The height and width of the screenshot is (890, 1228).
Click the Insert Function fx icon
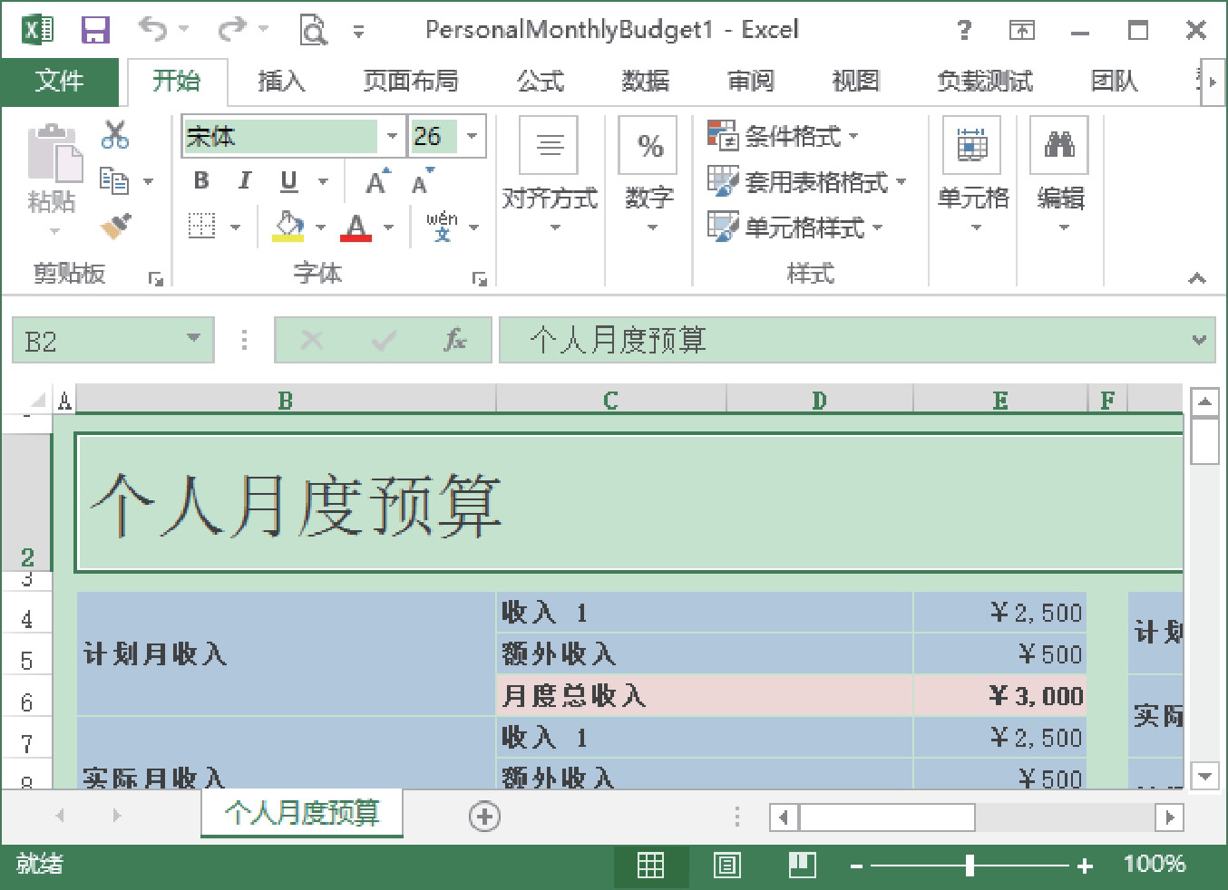tap(454, 341)
